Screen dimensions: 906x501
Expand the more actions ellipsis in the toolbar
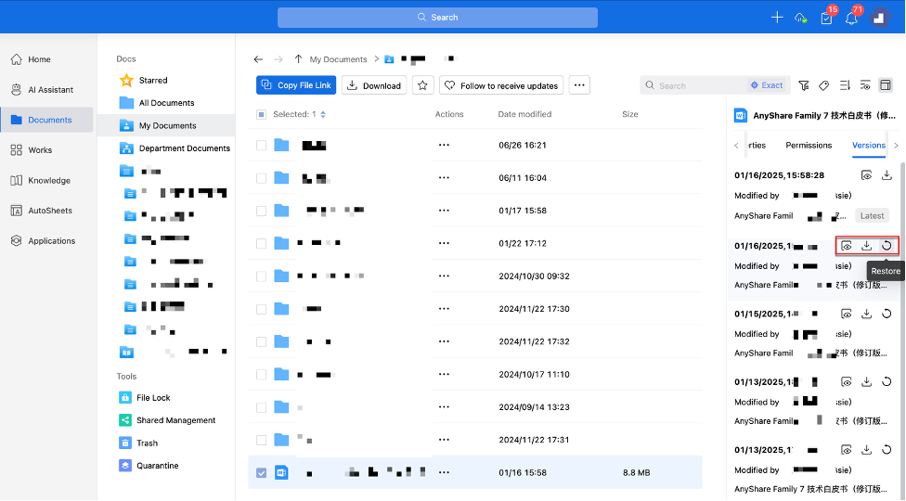tap(579, 85)
